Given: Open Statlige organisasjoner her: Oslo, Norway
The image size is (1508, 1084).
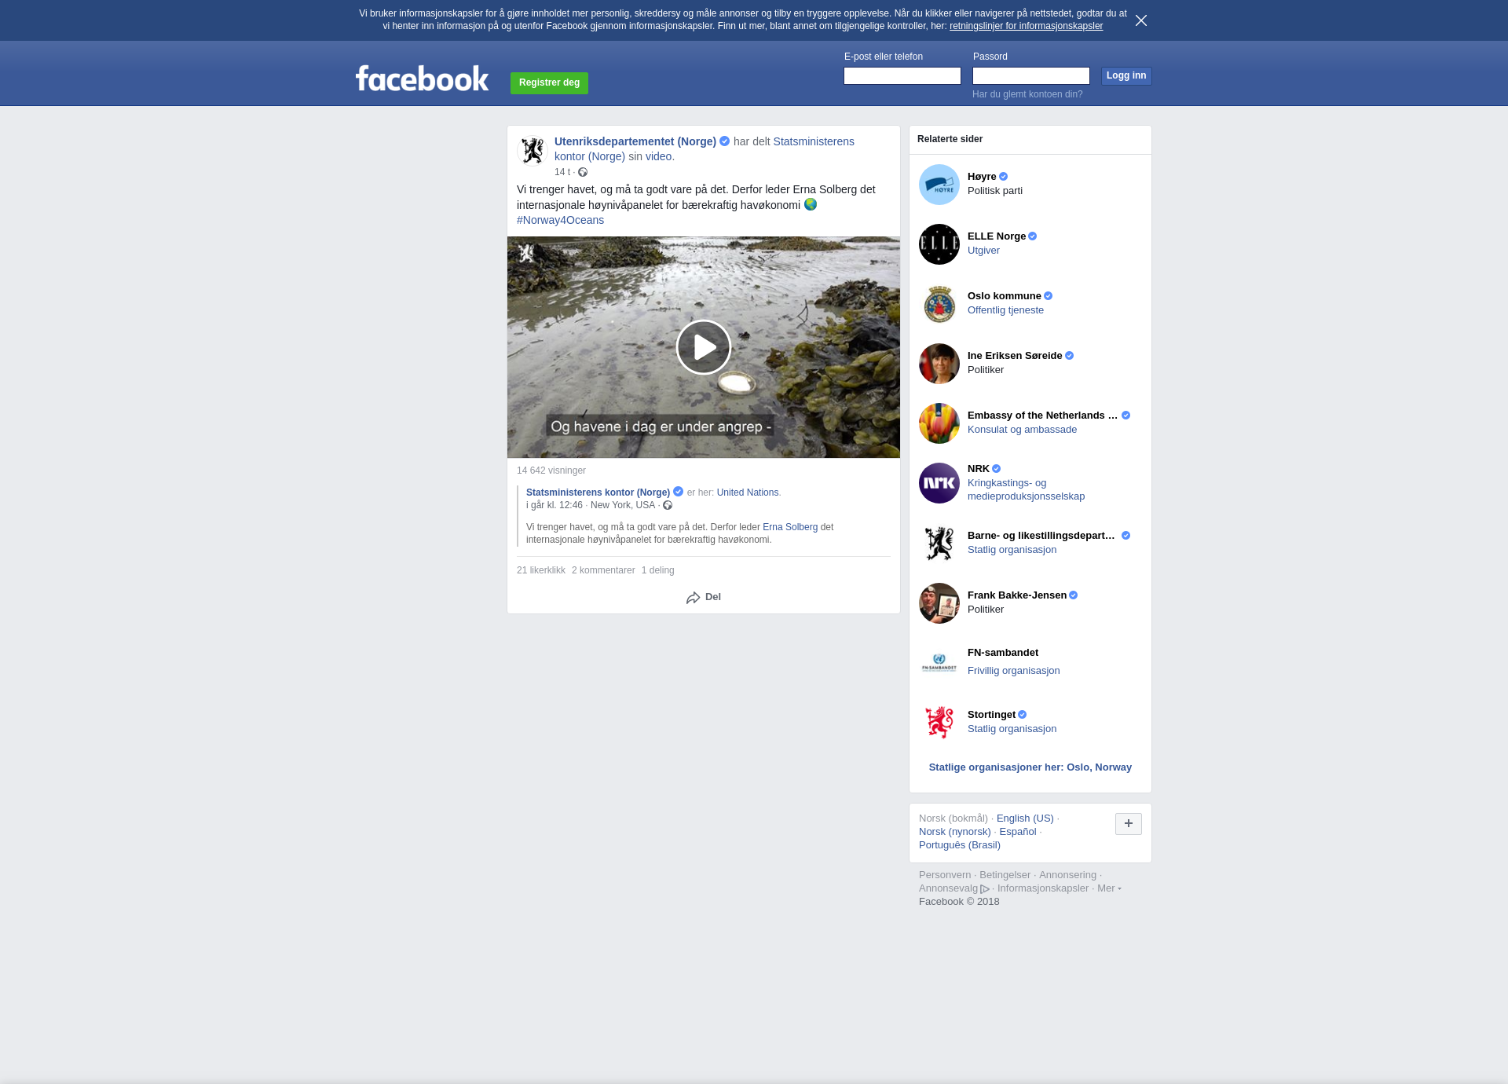Looking at the screenshot, I should [x=1030, y=767].
